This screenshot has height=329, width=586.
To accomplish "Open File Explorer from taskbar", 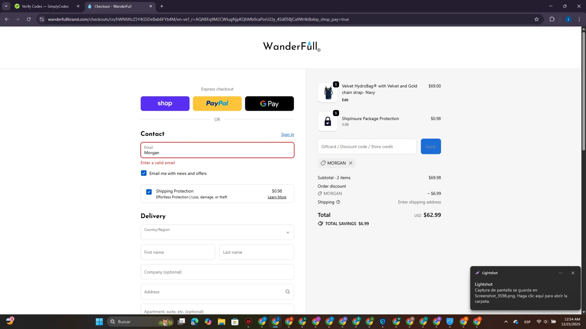I will click(x=222, y=322).
